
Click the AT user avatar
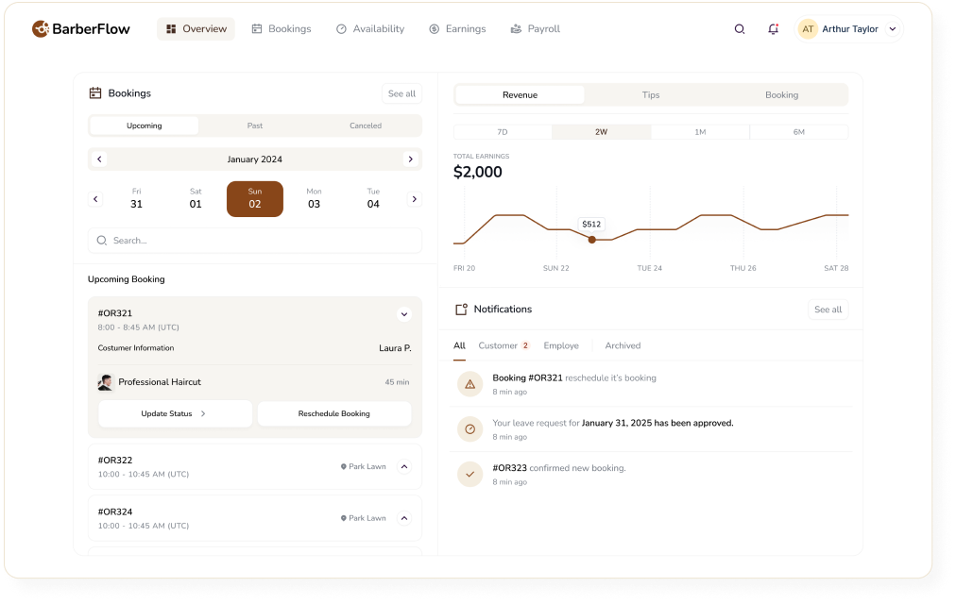tap(808, 29)
